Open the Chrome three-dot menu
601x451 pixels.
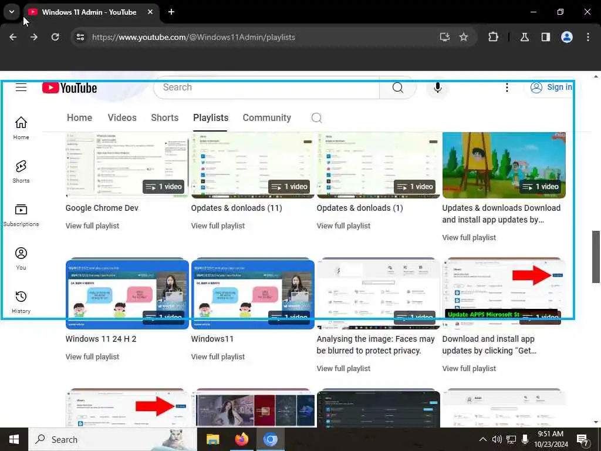[588, 37]
